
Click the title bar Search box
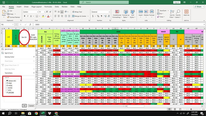(x=104, y=2)
